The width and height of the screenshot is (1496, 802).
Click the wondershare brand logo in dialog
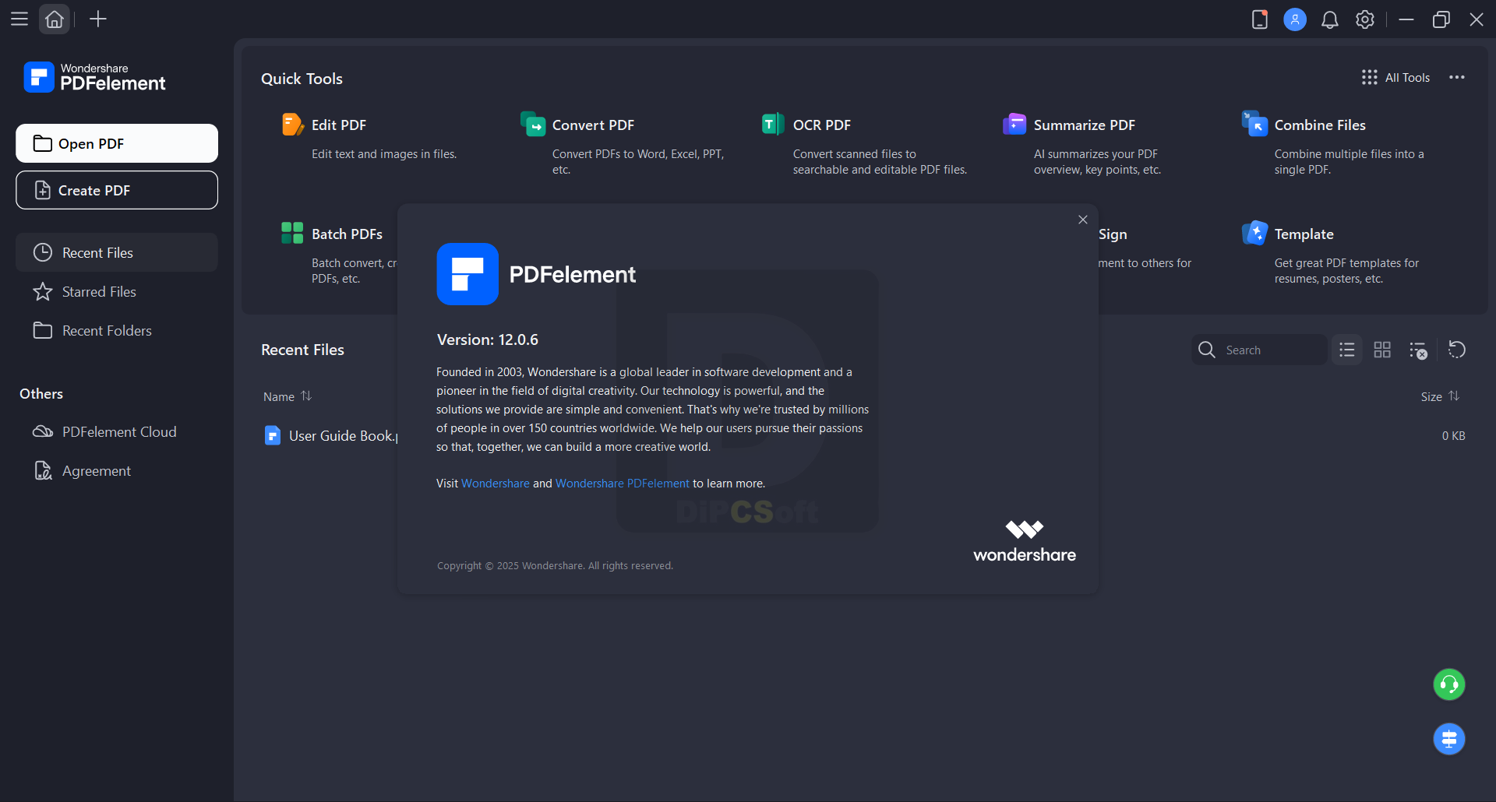pos(1025,542)
